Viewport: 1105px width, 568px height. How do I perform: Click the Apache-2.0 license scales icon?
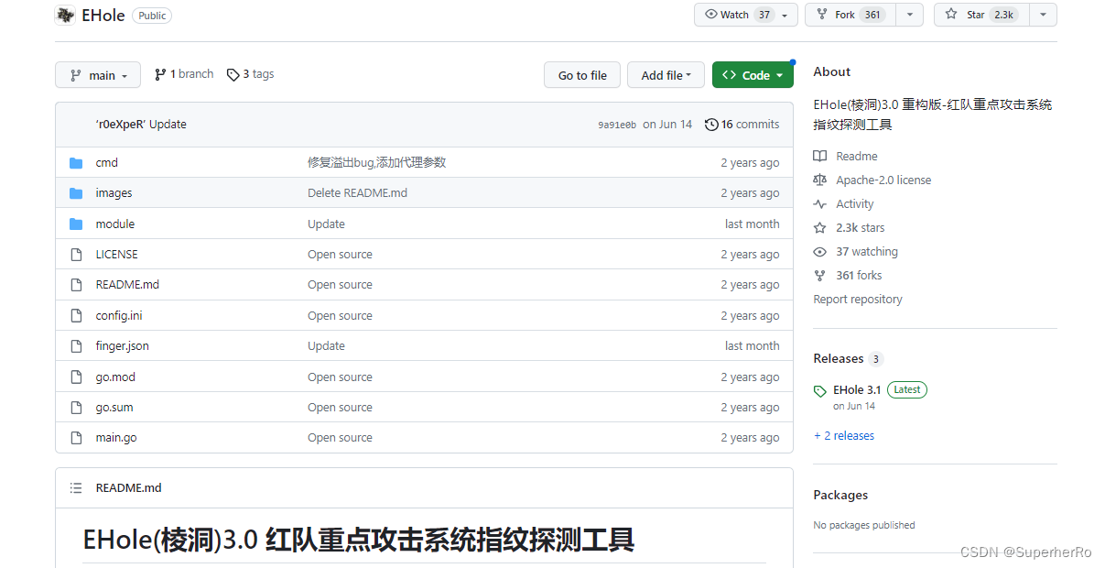820,180
